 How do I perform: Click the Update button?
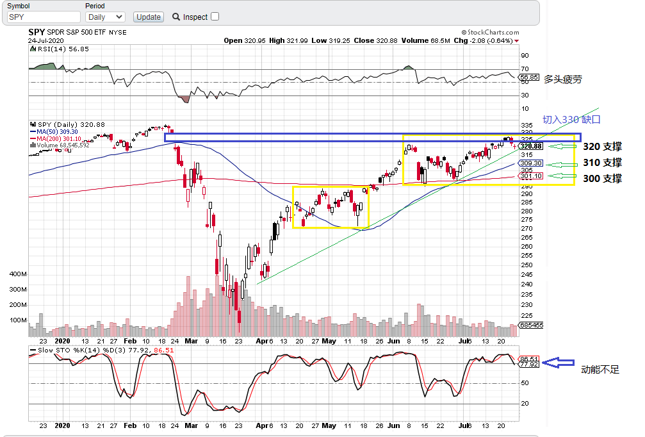(149, 17)
